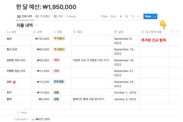183x122 pixels.
Task: Click the 유형 column header
Action: (57, 32)
